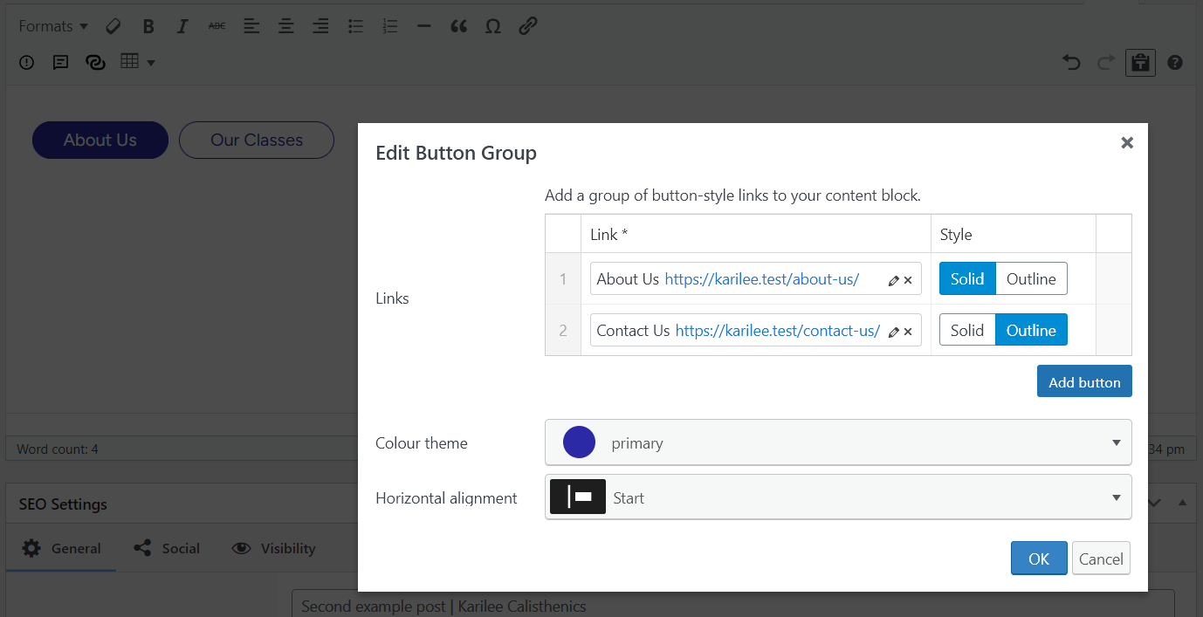Click the clear formatting eraser icon
Screen dimensions: 1203x617
(x=113, y=26)
